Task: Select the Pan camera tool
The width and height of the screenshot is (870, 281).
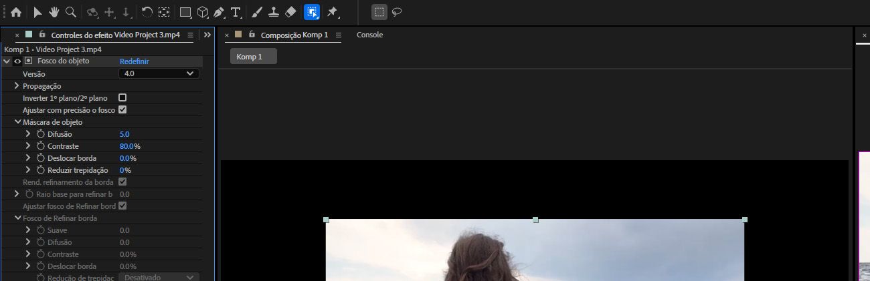Action: (x=110, y=12)
